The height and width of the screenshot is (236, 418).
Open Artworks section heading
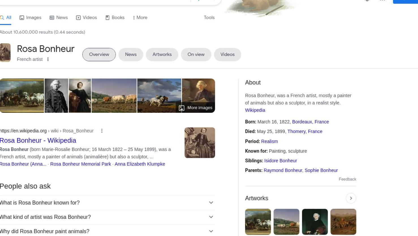(257, 198)
